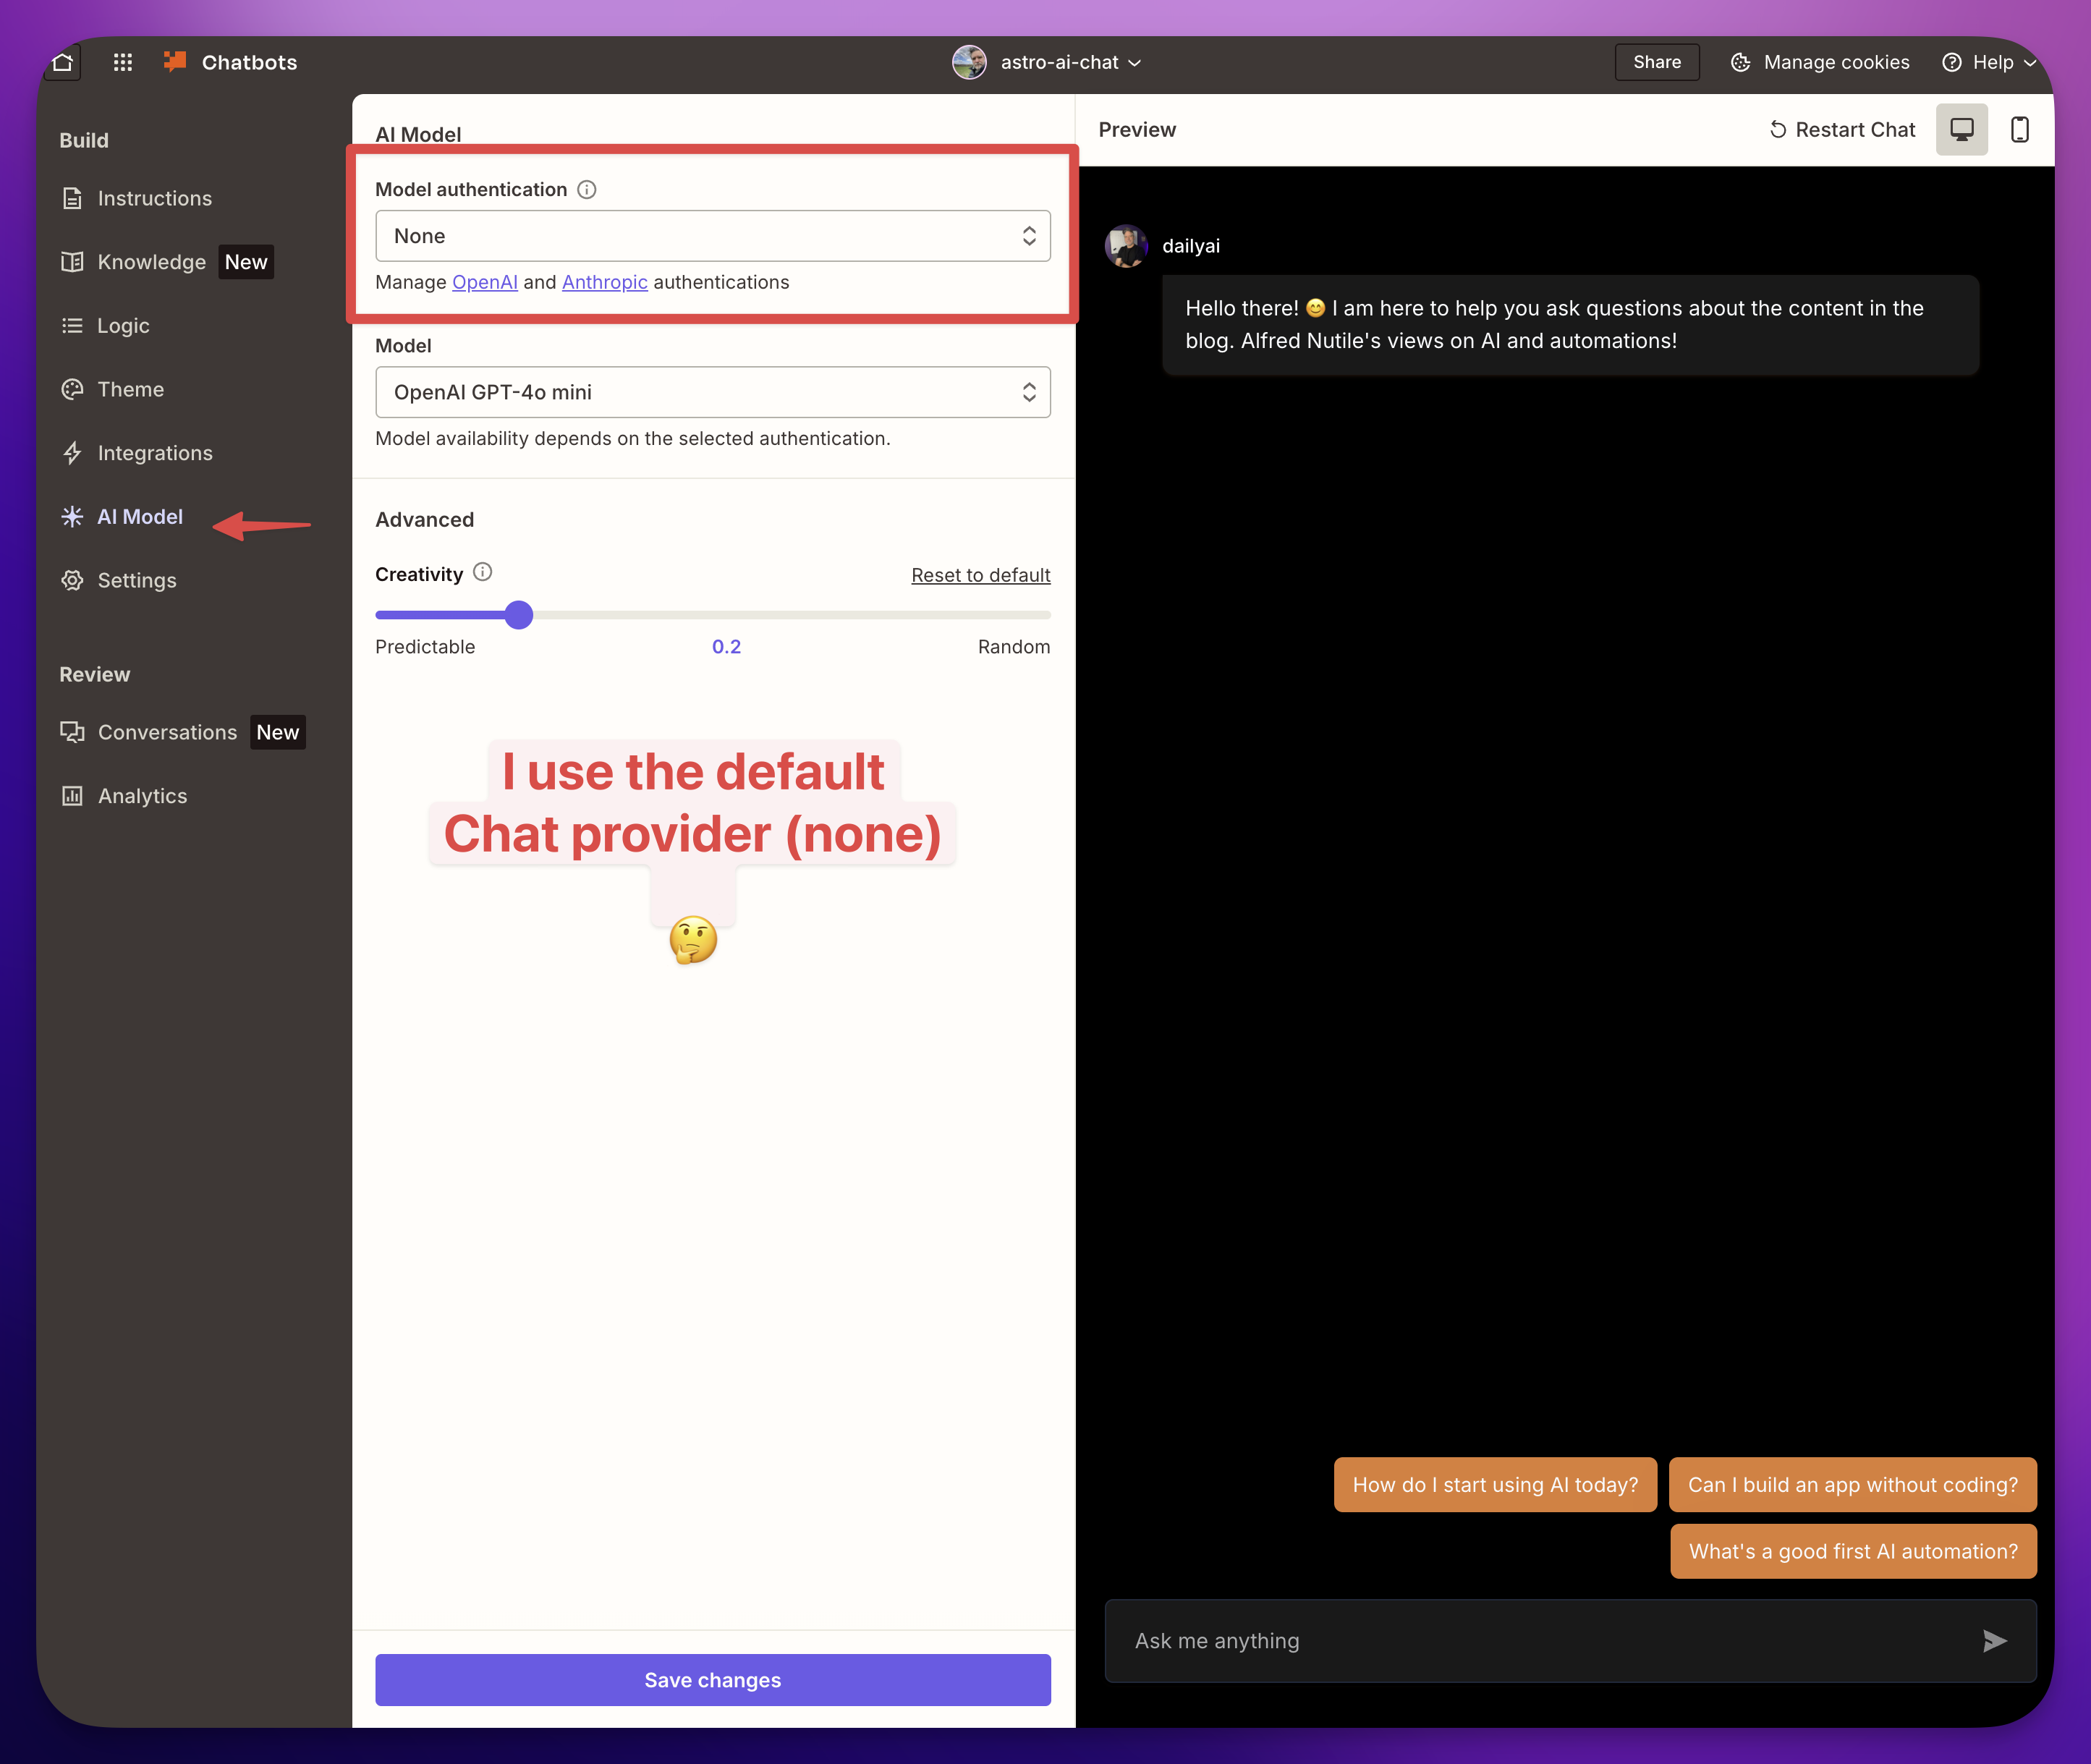The image size is (2091, 1764).
Task: Click the dailyai bot avatar
Action: (x=1126, y=246)
